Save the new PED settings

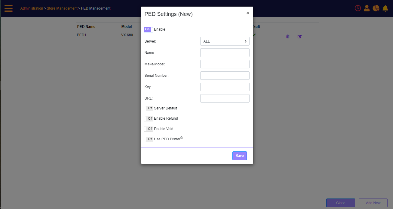(240, 156)
